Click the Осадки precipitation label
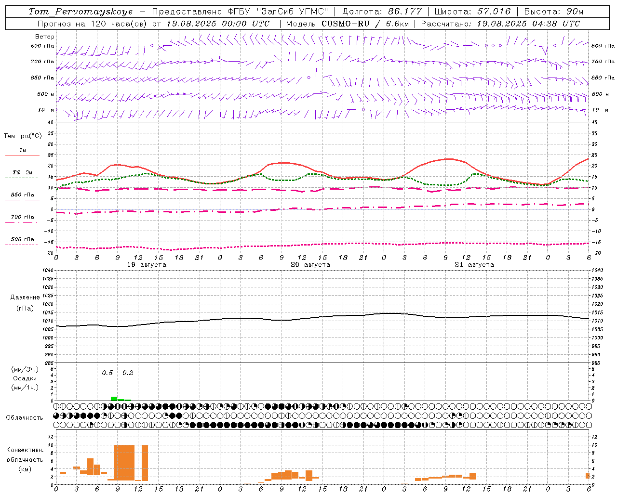617x493 pixels. point(25,378)
